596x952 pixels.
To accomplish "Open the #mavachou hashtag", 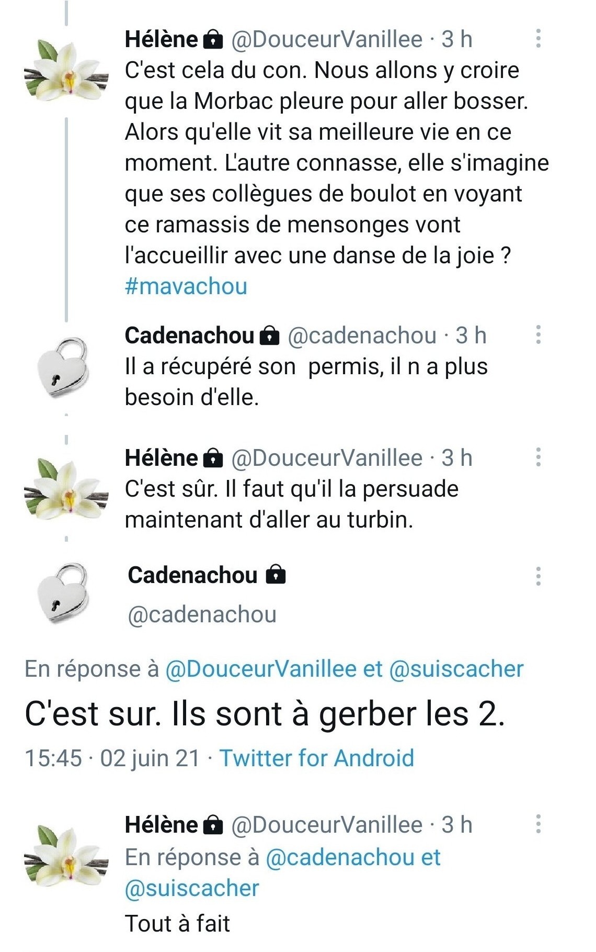I will click(x=186, y=286).
